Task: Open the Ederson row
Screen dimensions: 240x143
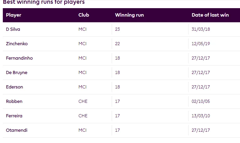Action: [14, 87]
